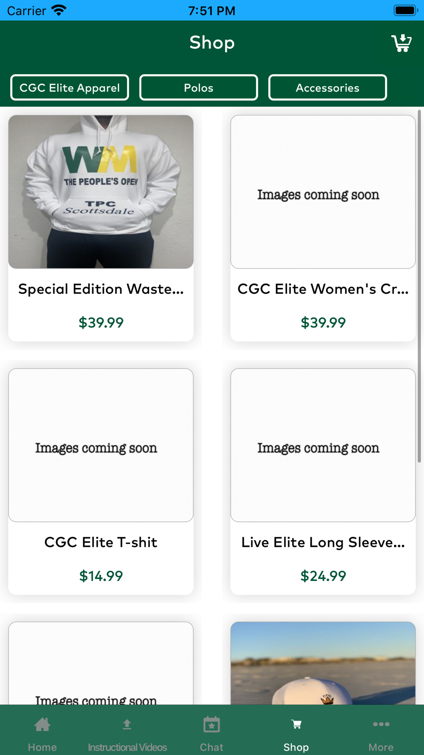Screen dimensions: 424x755
Task: Open the WM hoodie product image
Action: (x=101, y=192)
